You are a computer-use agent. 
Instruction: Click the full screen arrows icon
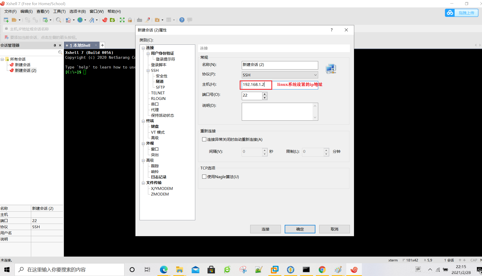[x=122, y=20]
